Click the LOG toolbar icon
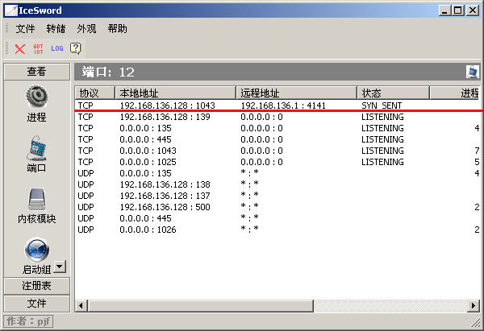Screen dimensions: 484x331 pyautogui.click(x=57, y=48)
